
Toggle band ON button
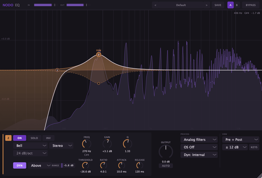[20, 138]
